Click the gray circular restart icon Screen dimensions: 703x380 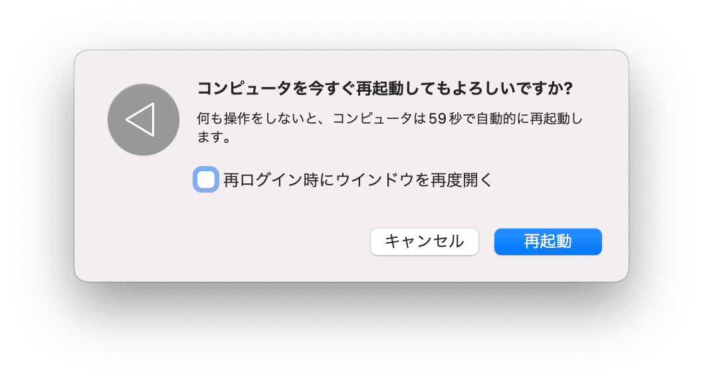click(144, 120)
